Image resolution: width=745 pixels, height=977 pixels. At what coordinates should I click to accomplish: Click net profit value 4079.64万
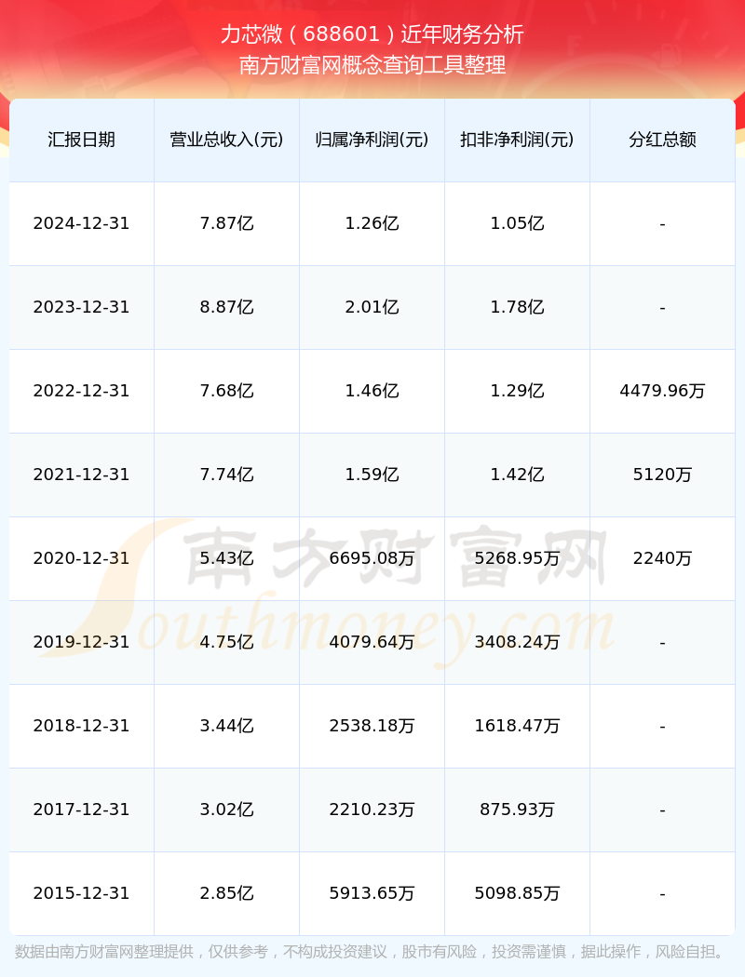(x=372, y=642)
